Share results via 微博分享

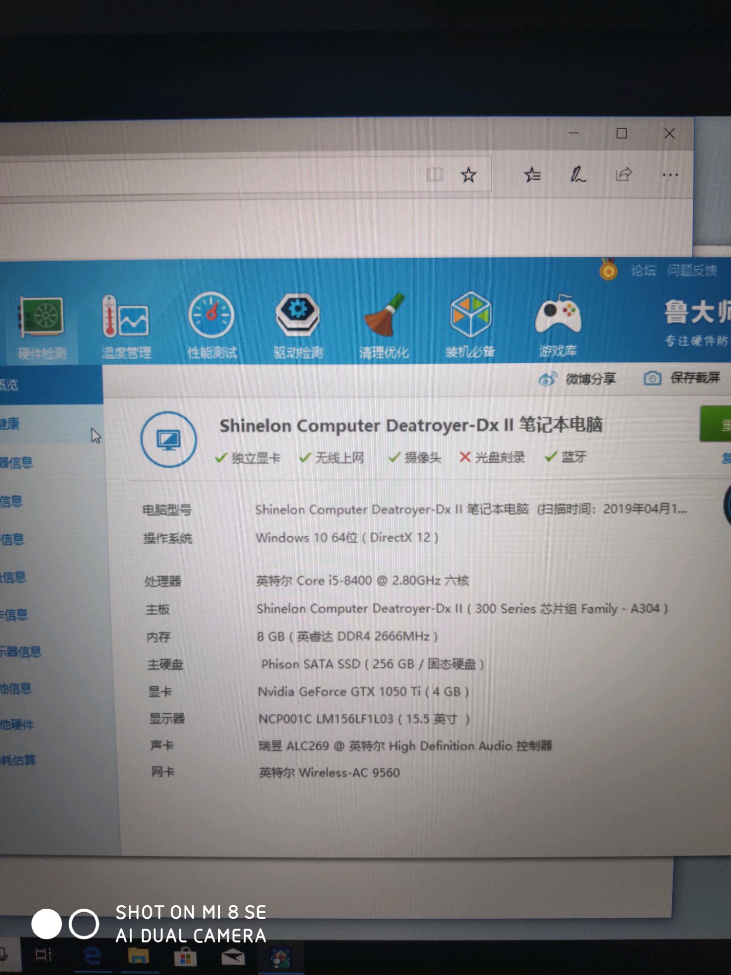tap(591, 379)
